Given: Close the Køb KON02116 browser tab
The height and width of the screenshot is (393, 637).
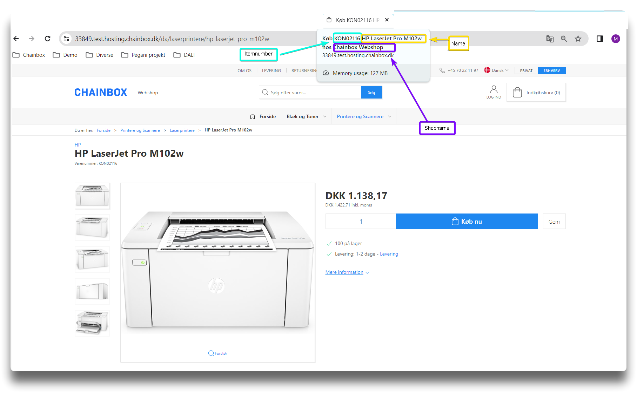Looking at the screenshot, I should coord(387,20).
